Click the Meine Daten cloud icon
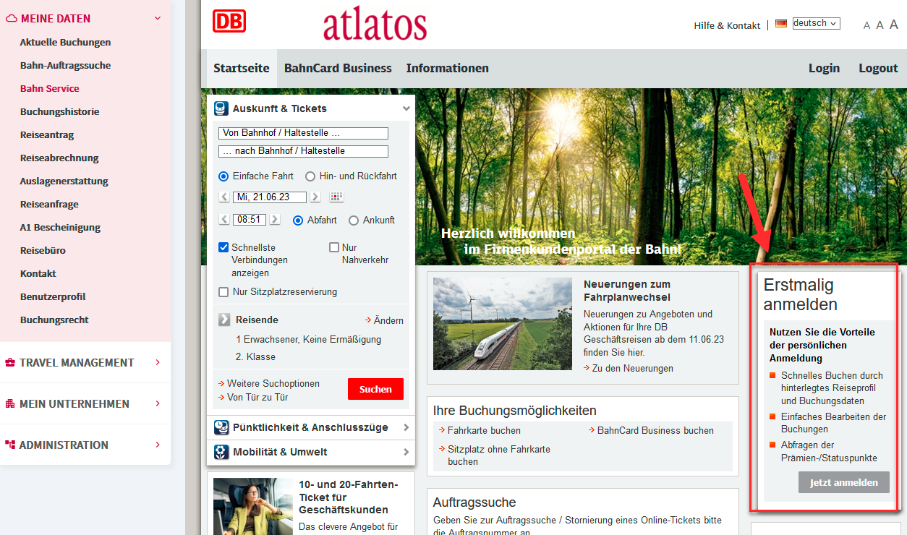Screen dimensions: 907x535 11,18
